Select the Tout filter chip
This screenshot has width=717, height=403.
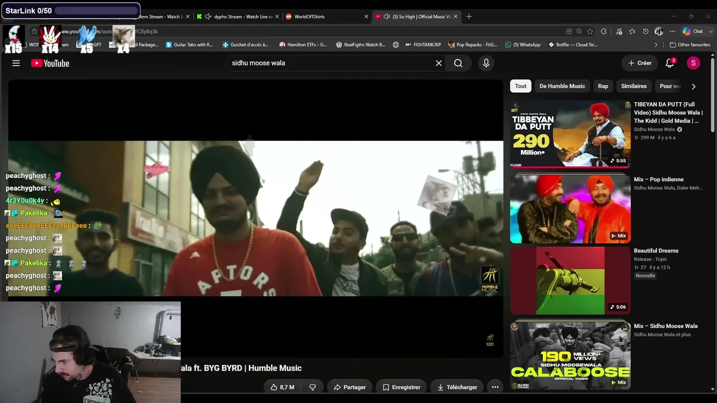point(521,86)
